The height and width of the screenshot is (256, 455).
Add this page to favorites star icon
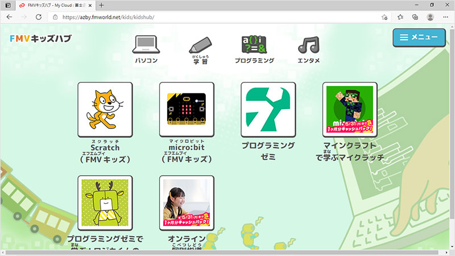[384, 17]
